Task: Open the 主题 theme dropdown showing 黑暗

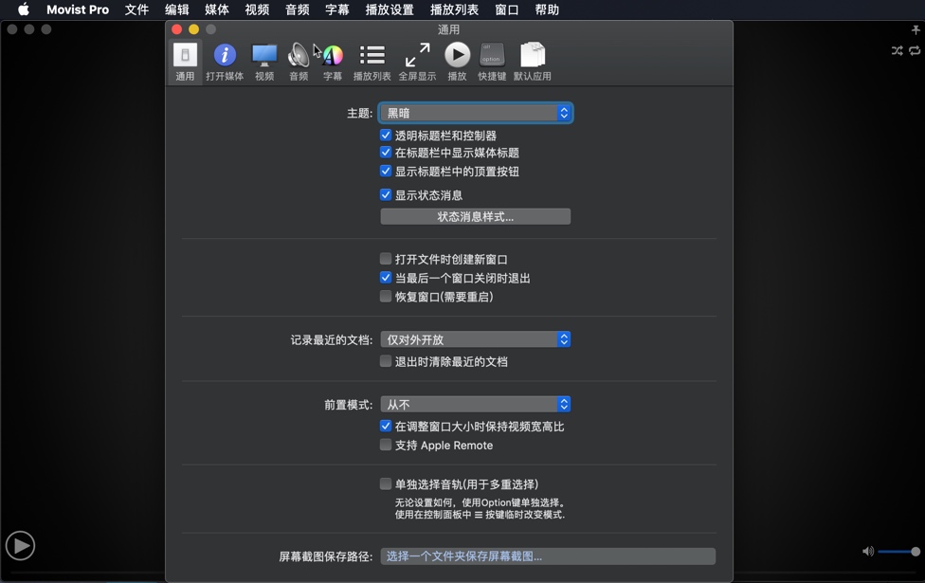Action: [x=476, y=113]
